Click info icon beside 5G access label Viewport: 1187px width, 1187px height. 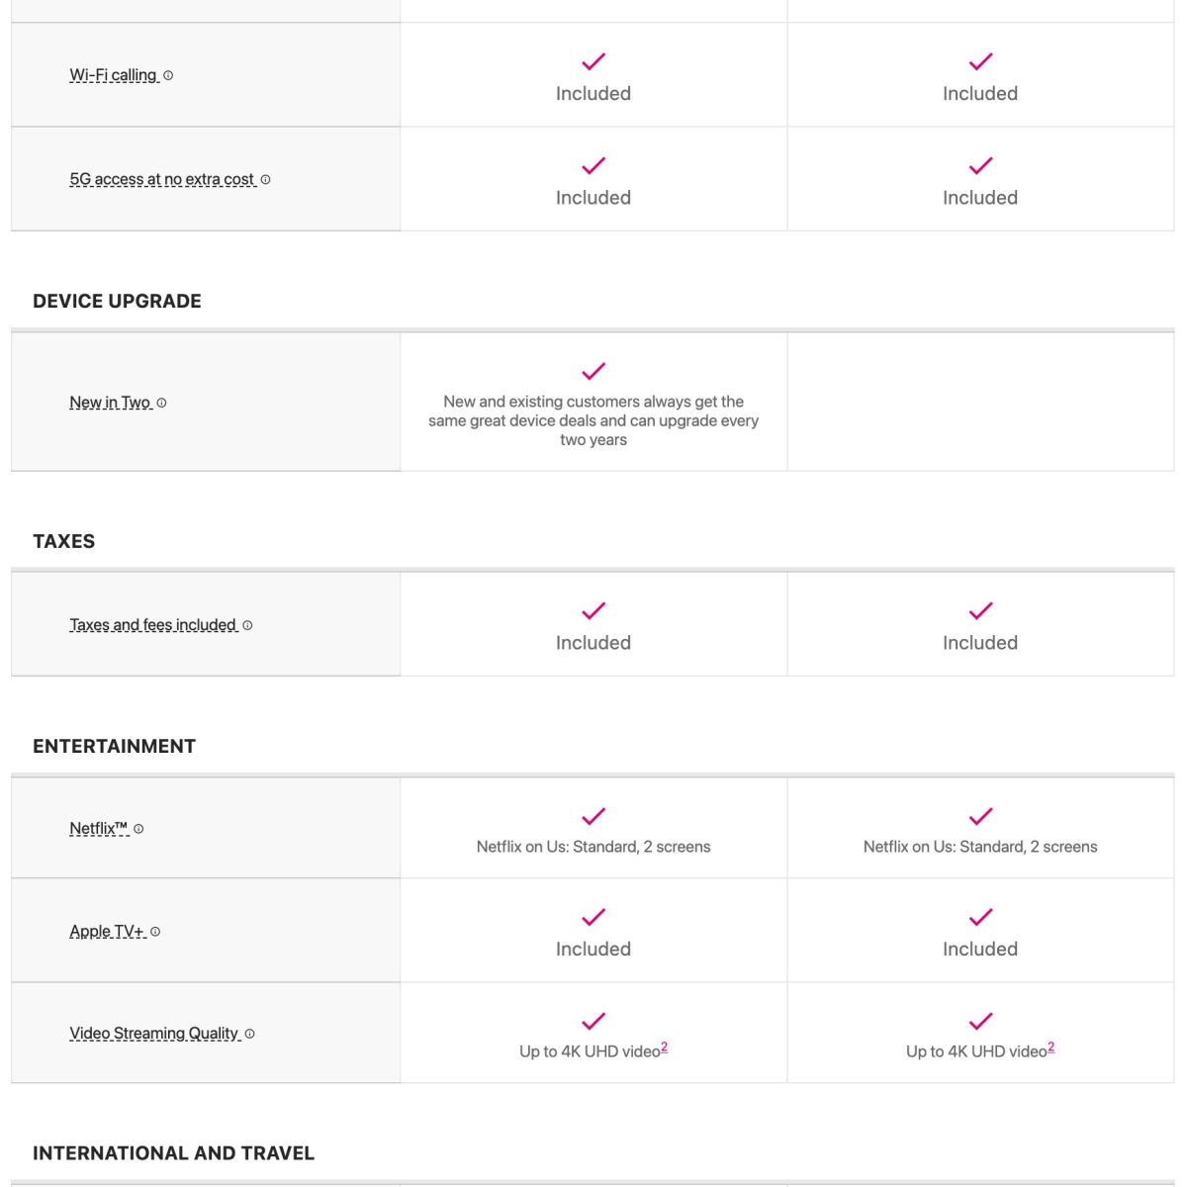point(265,180)
